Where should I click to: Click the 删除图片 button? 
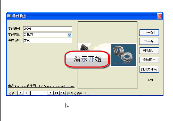pos(149,51)
